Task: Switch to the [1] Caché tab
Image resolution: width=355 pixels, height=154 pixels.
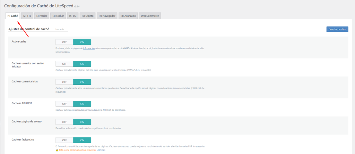Action: (x=13, y=16)
